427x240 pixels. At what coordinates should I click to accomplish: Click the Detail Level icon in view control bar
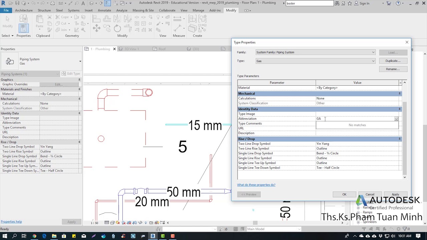point(106,223)
